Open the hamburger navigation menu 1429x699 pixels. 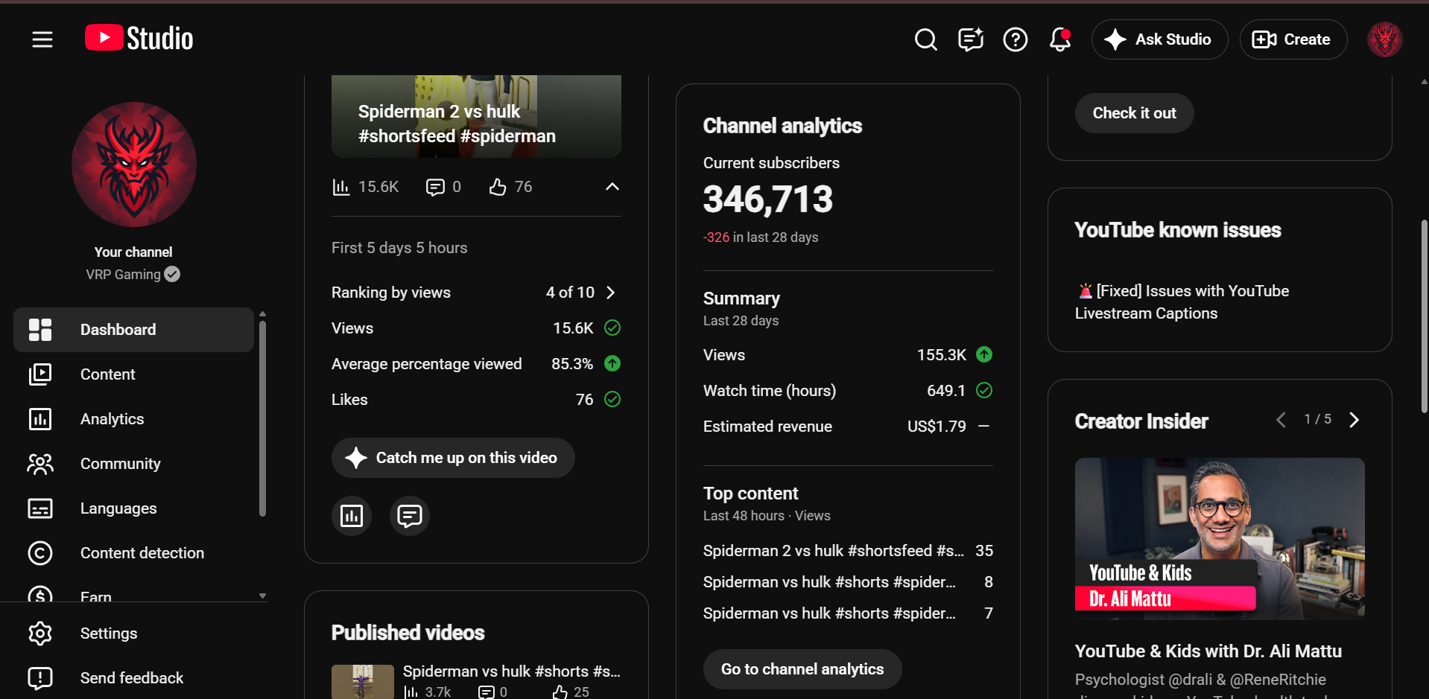pos(42,39)
